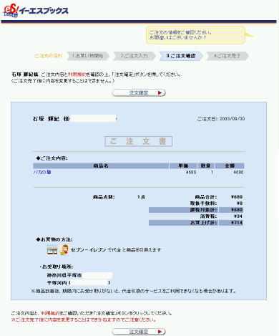Screen dimensions: 279x336
Task: Select step 3 ご注文確認
Action: point(181,56)
